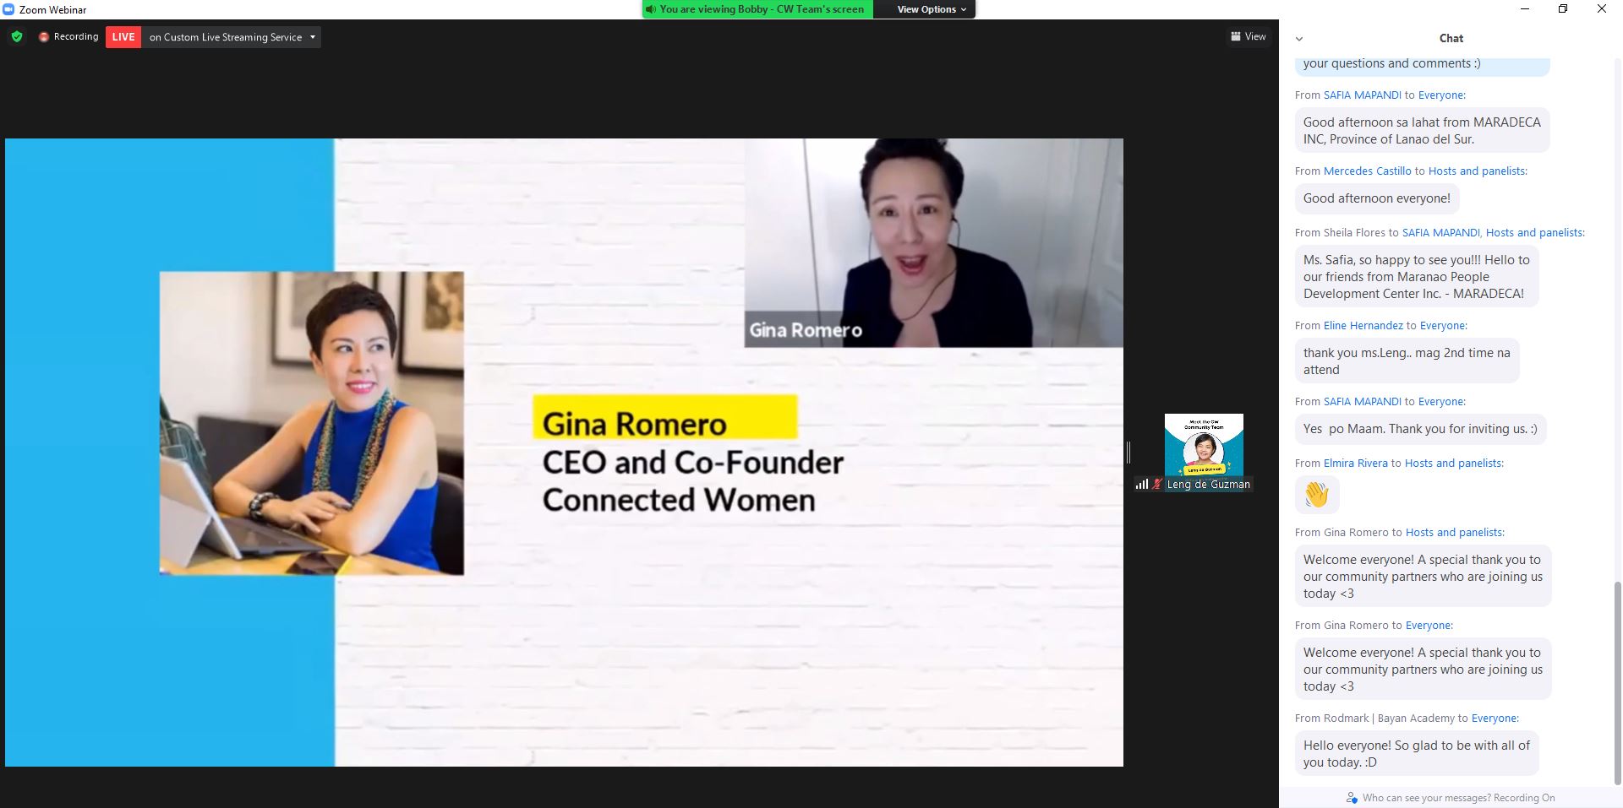
Task: Click the people icon beside 'Who can see your messages?'
Action: (x=1352, y=798)
